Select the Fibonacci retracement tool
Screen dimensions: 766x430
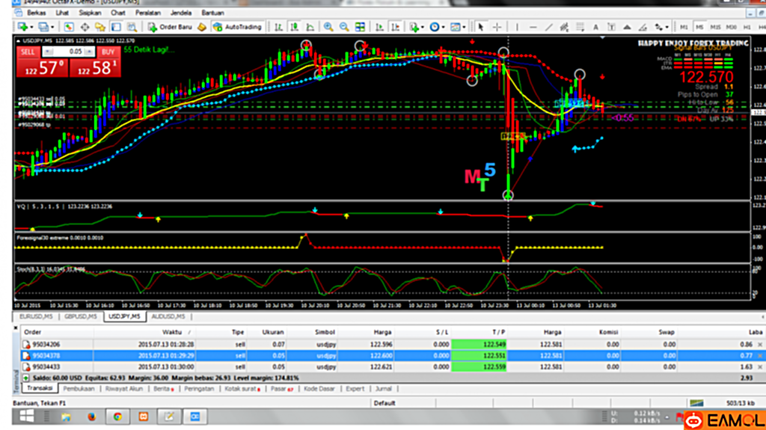580,27
